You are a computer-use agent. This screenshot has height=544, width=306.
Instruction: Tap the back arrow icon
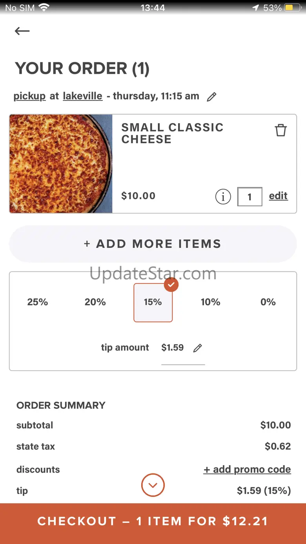click(22, 31)
